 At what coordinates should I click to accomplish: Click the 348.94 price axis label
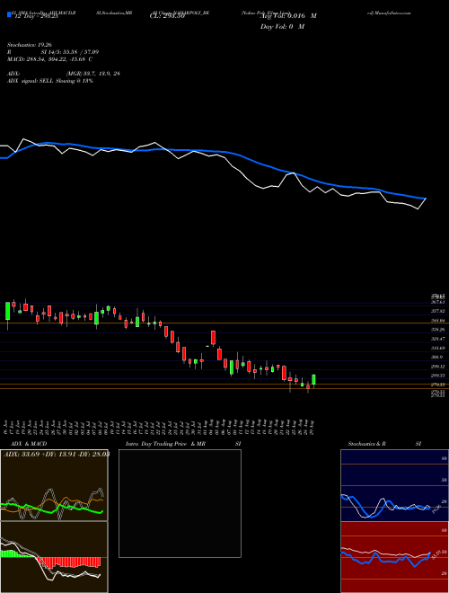click(x=440, y=321)
